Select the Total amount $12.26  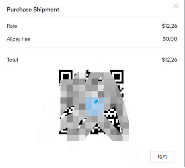[x=169, y=60]
